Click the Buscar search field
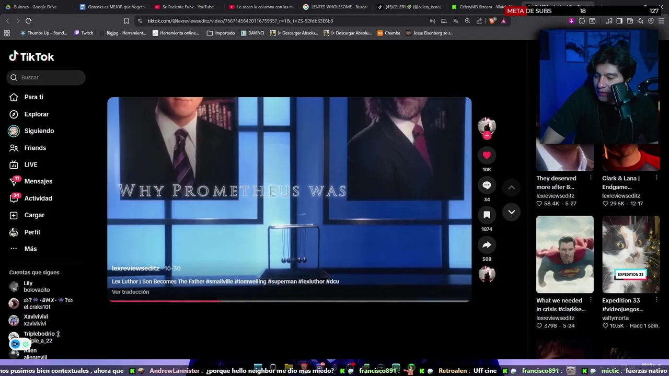Screen dimensions: 669x376 [46, 77]
